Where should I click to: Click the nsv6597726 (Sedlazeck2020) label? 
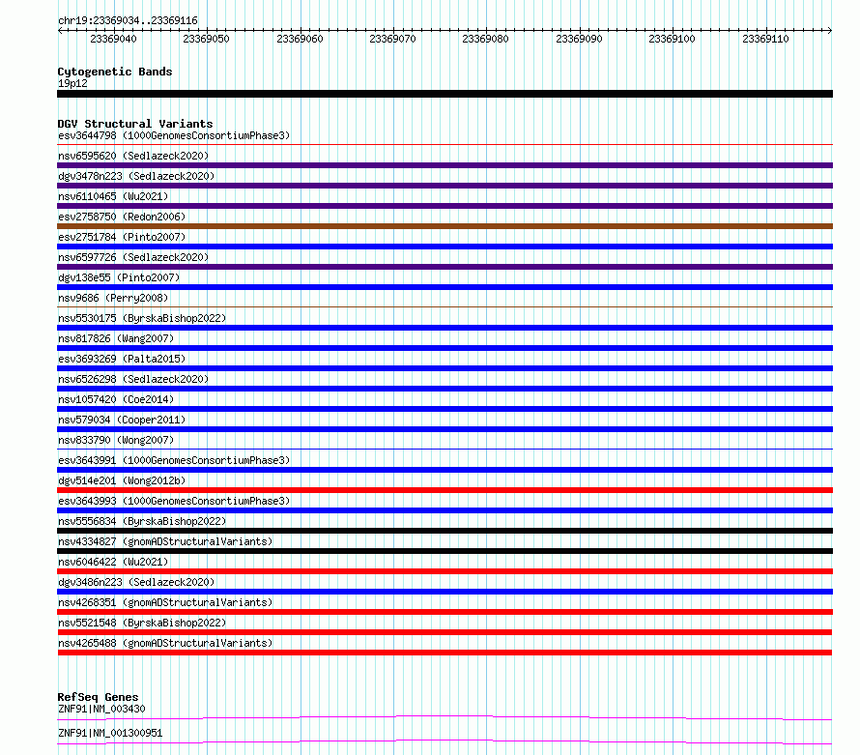(x=133, y=257)
